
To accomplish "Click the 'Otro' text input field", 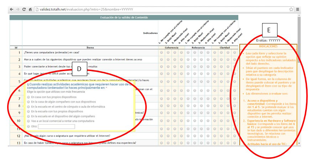I will click(x=57, y=126).
